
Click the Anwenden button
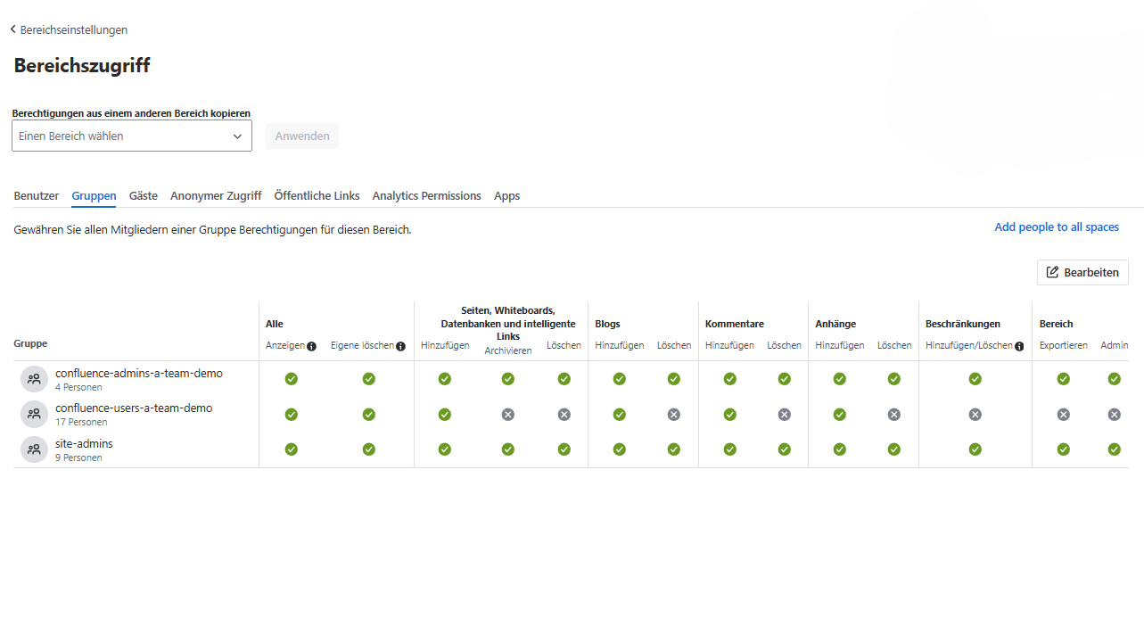pyautogui.click(x=301, y=136)
